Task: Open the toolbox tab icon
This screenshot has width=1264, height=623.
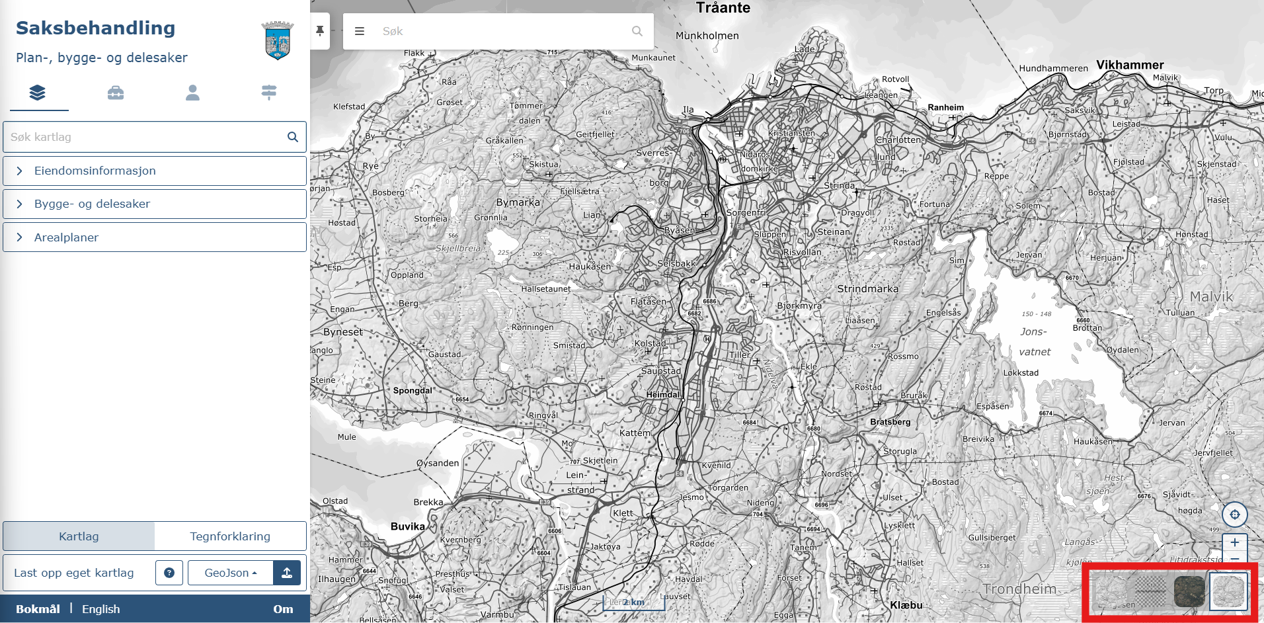Action: tap(116, 93)
